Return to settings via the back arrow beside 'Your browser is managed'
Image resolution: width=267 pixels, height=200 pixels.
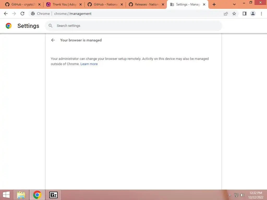tap(53, 40)
